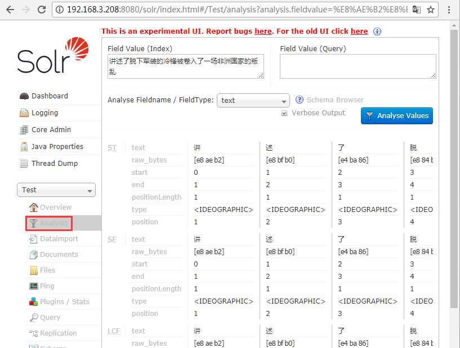The height and width of the screenshot is (348, 460).
Task: Click the Plugins / Stats blocks icon
Action: point(33,302)
